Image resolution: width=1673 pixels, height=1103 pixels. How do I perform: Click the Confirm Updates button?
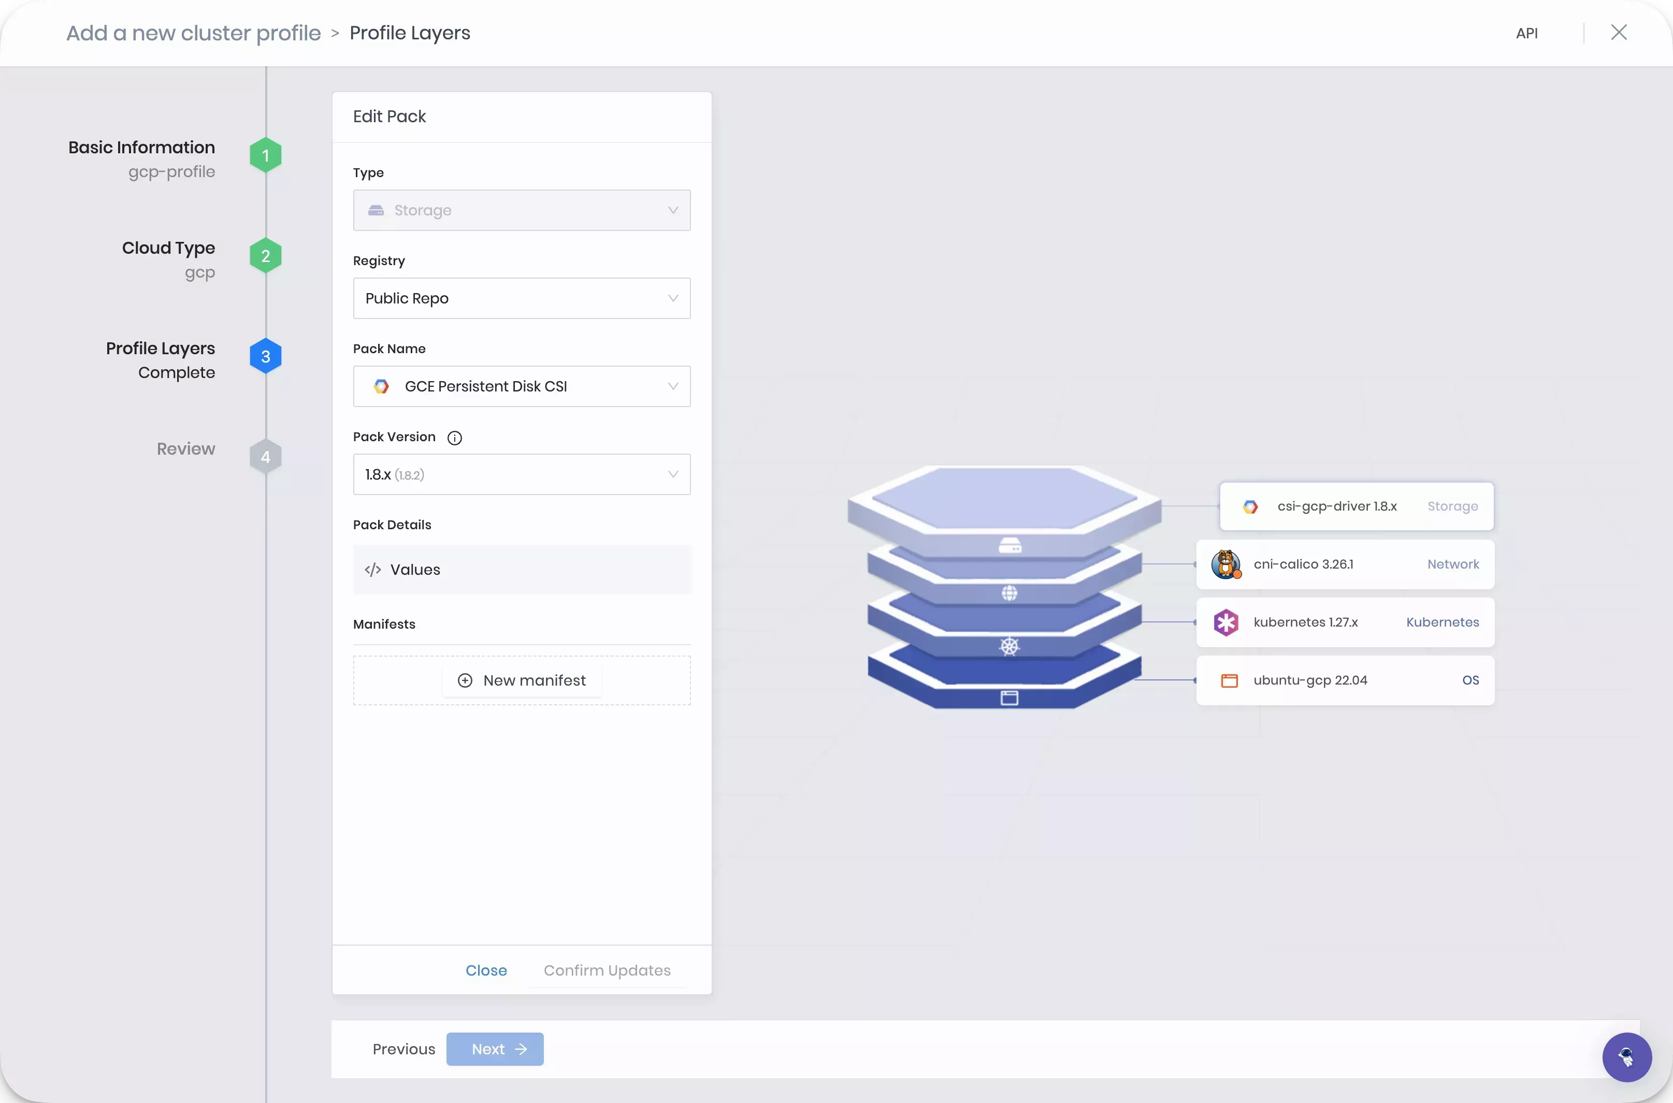pyautogui.click(x=607, y=970)
